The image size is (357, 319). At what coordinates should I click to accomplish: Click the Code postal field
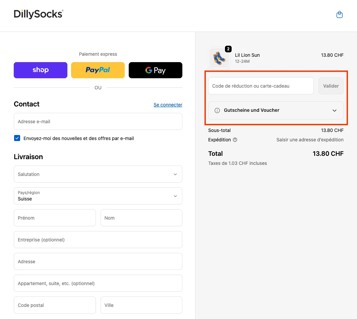[x=55, y=305]
